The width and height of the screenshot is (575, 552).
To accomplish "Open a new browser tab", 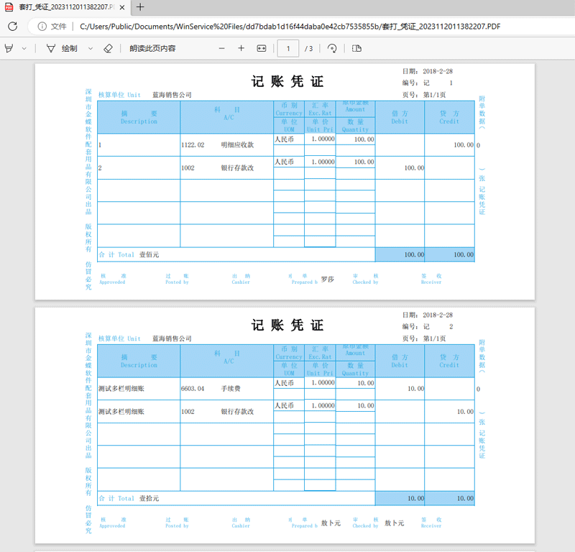I will (x=140, y=7).
